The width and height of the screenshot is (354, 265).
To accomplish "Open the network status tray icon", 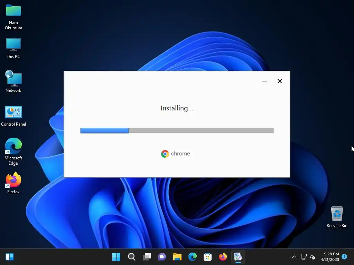I will pos(304,257).
